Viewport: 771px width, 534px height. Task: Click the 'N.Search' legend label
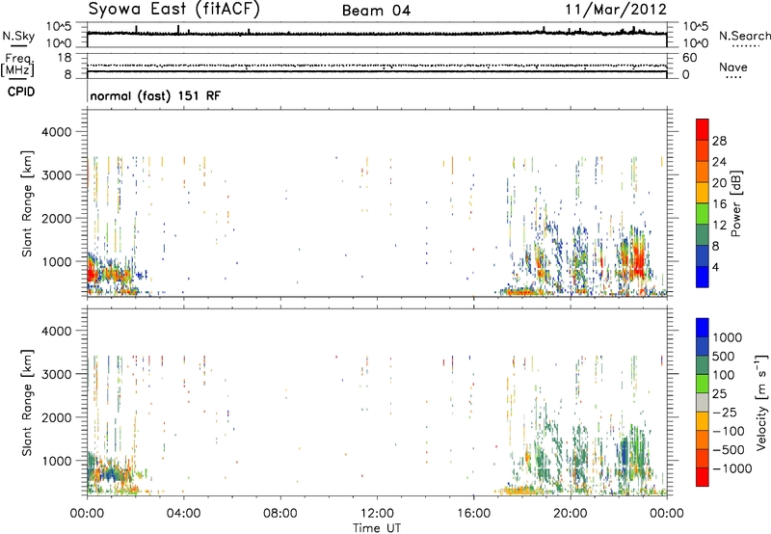[x=744, y=36]
